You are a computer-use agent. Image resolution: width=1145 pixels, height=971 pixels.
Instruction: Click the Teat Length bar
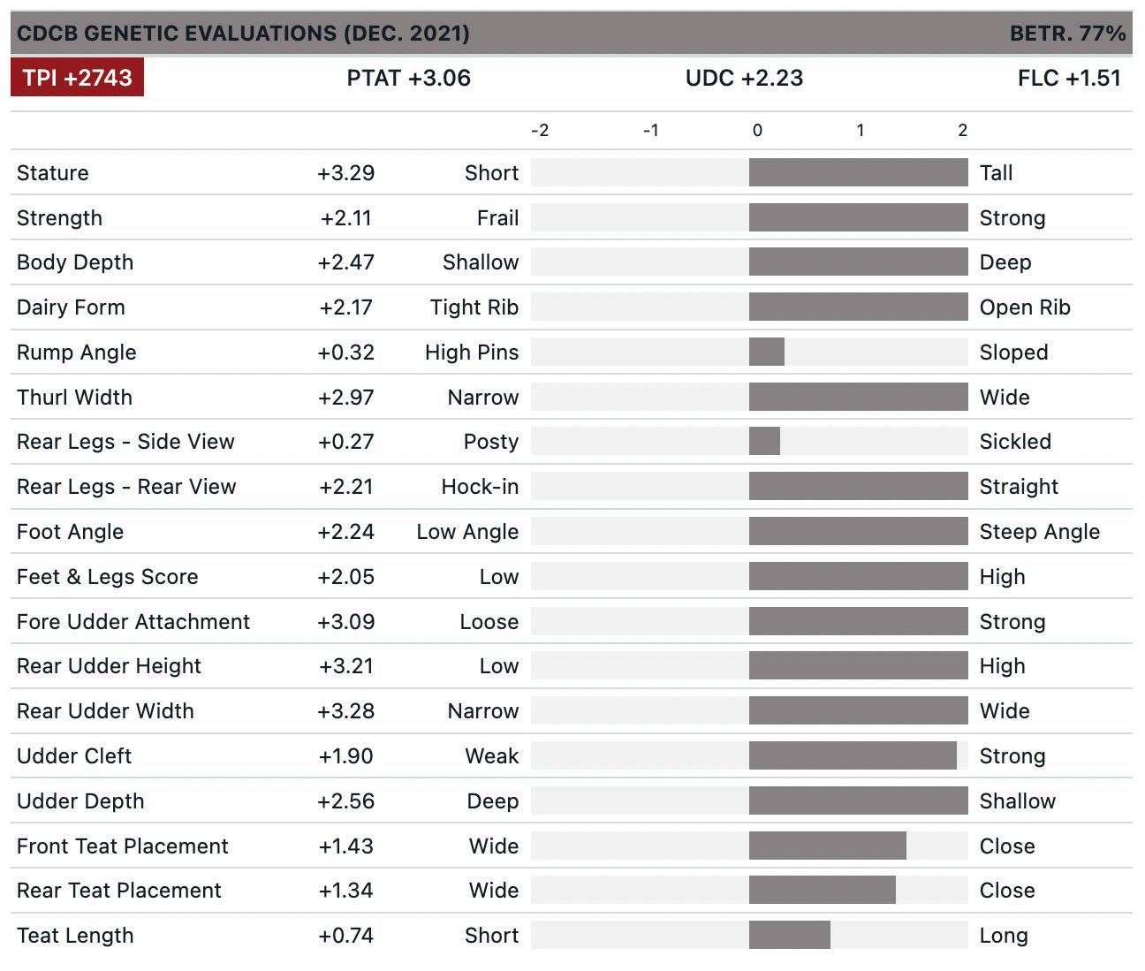click(789, 935)
